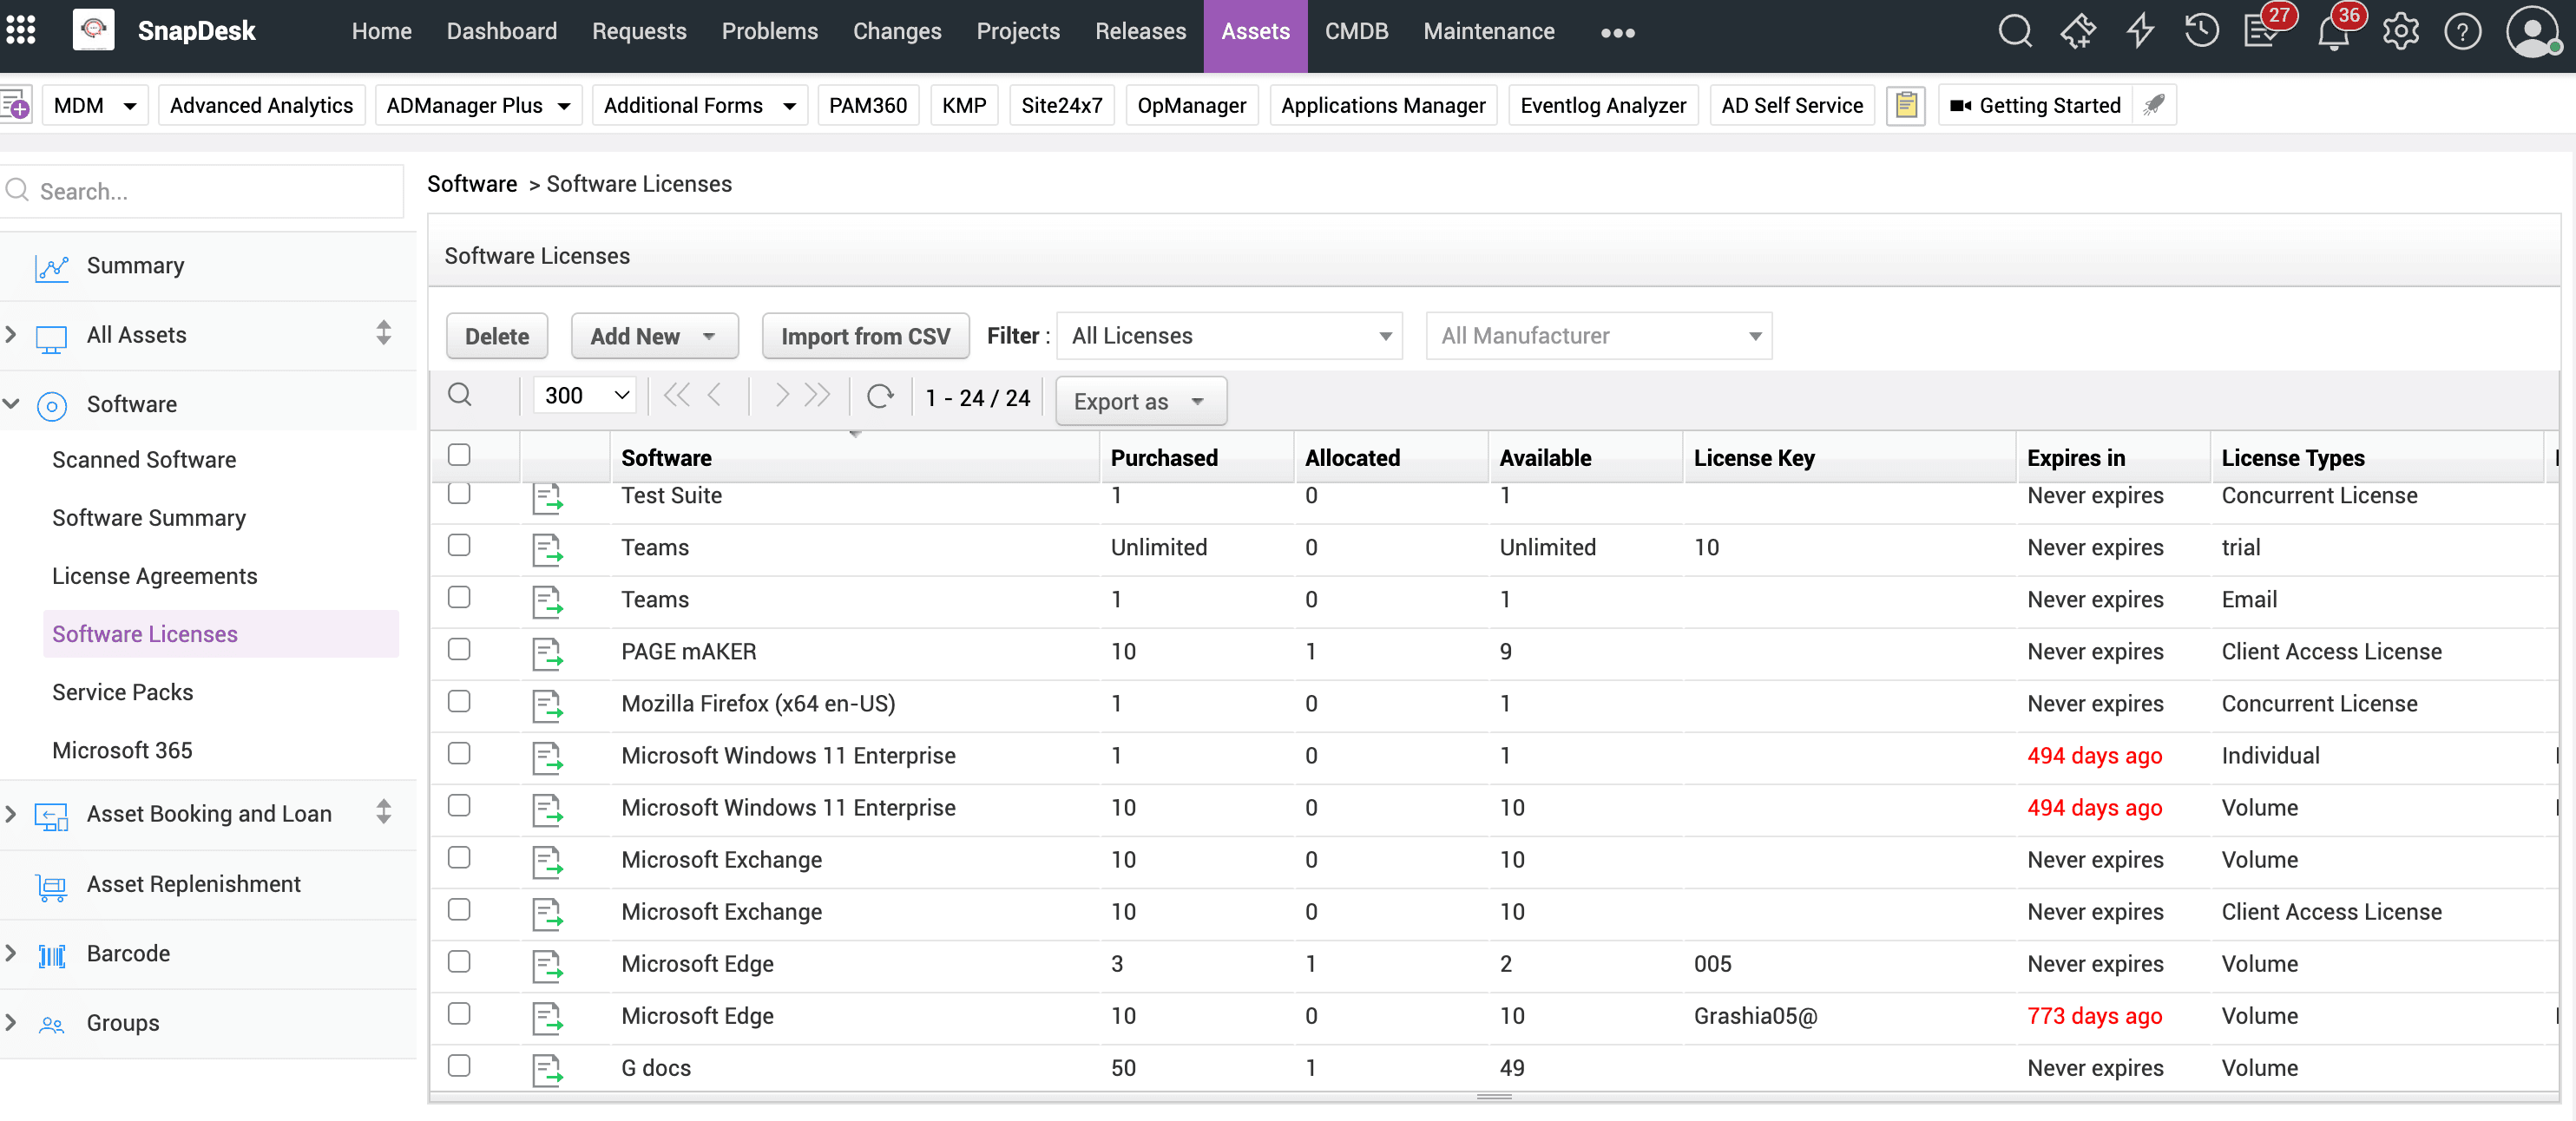
Task: Open Scanned Software in sidebar
Action: (x=144, y=459)
